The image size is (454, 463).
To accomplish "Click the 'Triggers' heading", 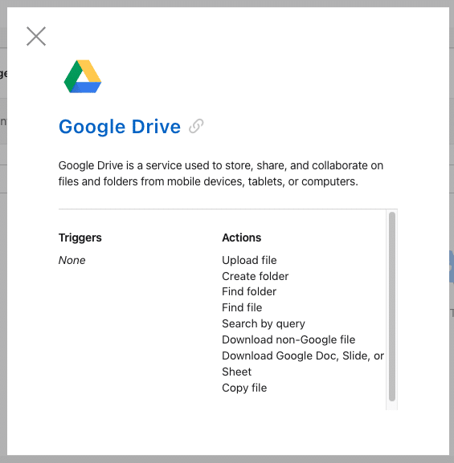I will 80,238.
